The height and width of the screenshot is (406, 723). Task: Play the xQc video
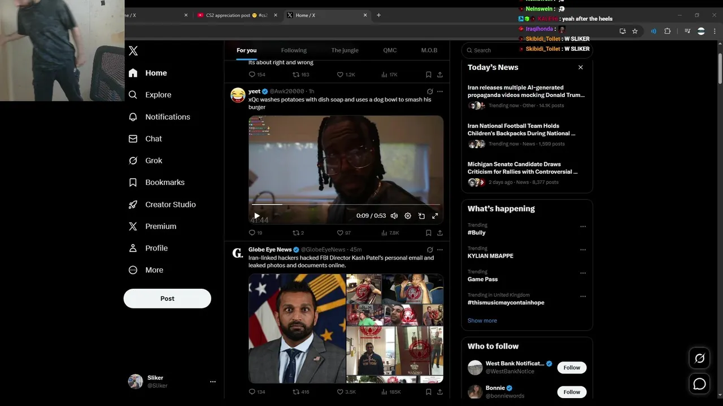click(256, 215)
